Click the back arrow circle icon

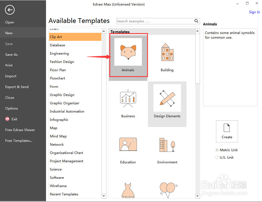(x=10, y=10)
